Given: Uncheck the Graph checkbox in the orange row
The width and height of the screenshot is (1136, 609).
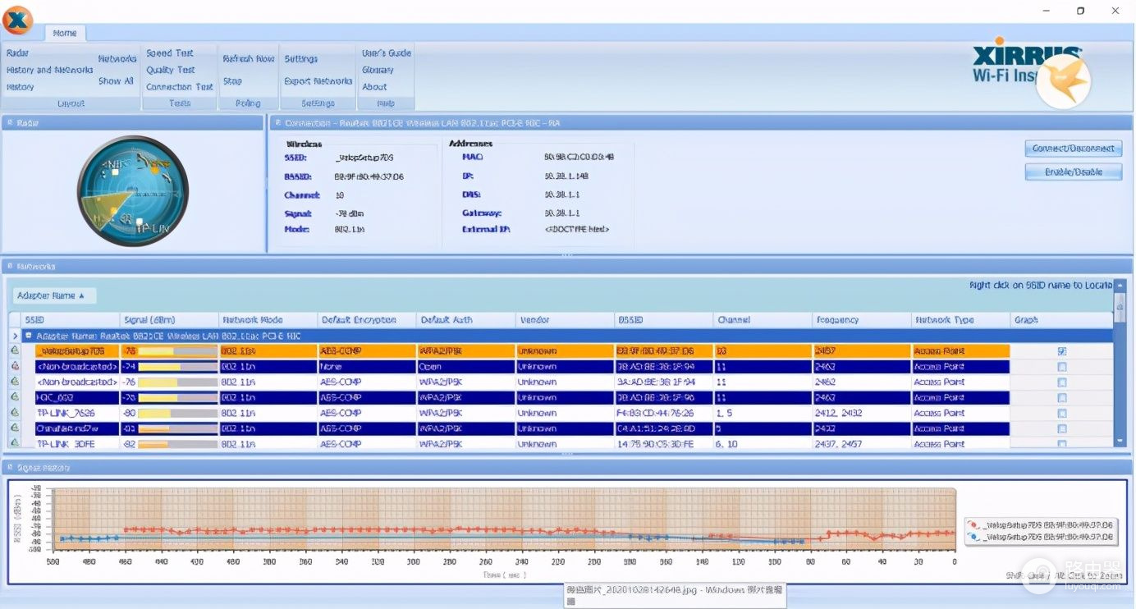Looking at the screenshot, I should tap(1062, 351).
